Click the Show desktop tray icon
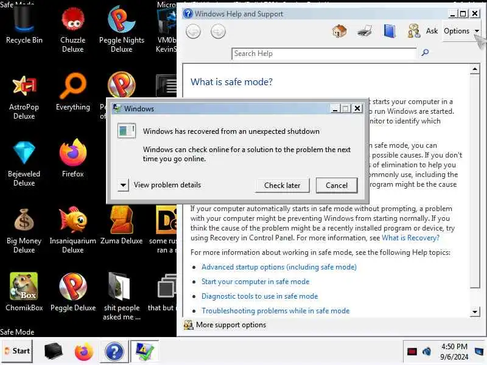 click(480, 352)
